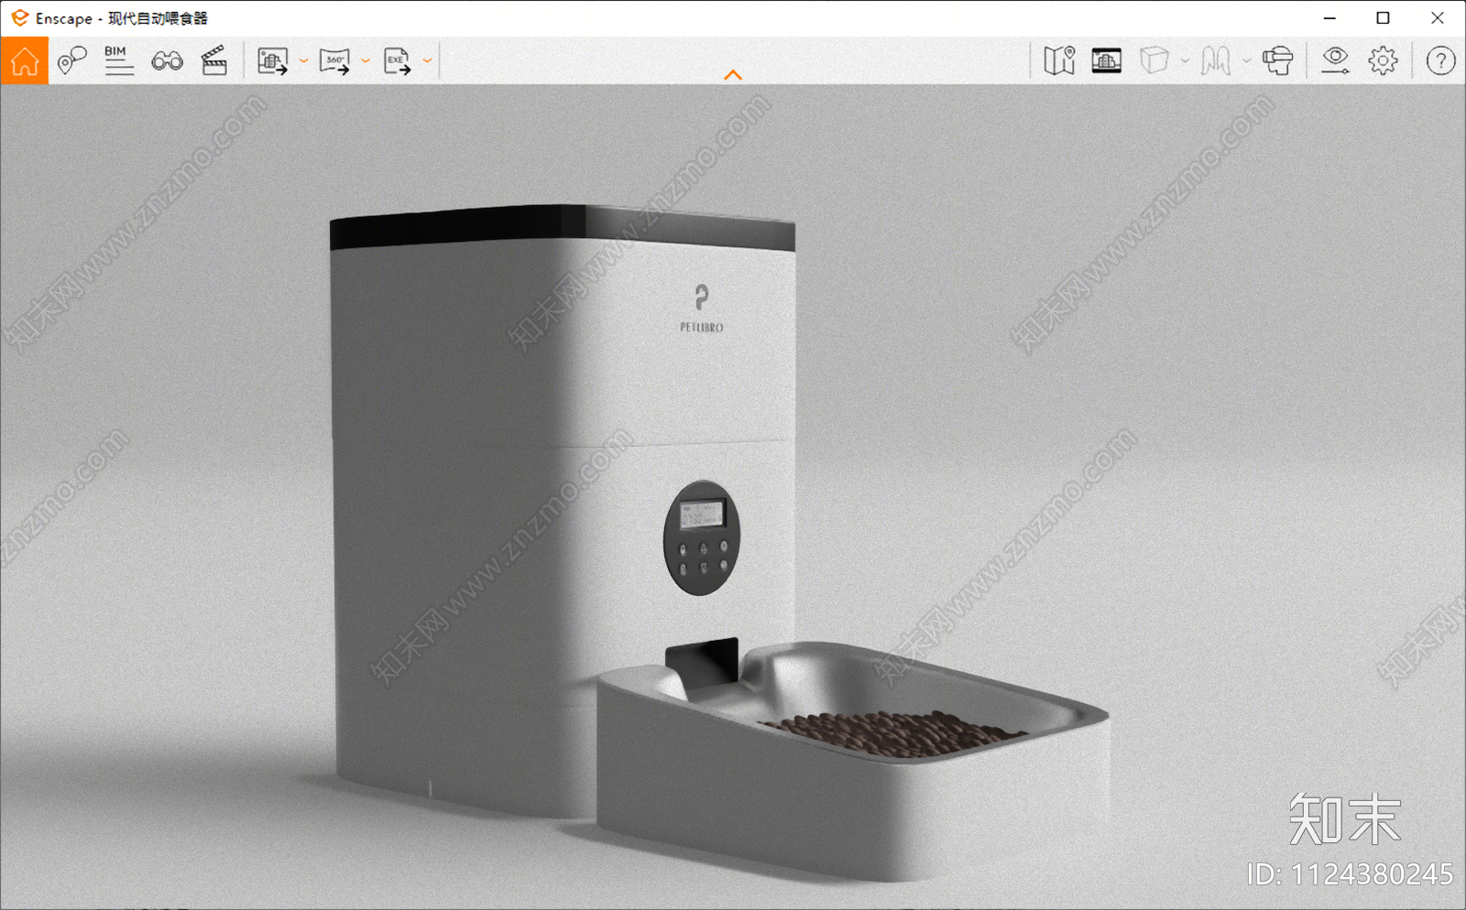Screen dimensions: 1466x910
Task: Open the BIM information panel
Action: coord(119,60)
